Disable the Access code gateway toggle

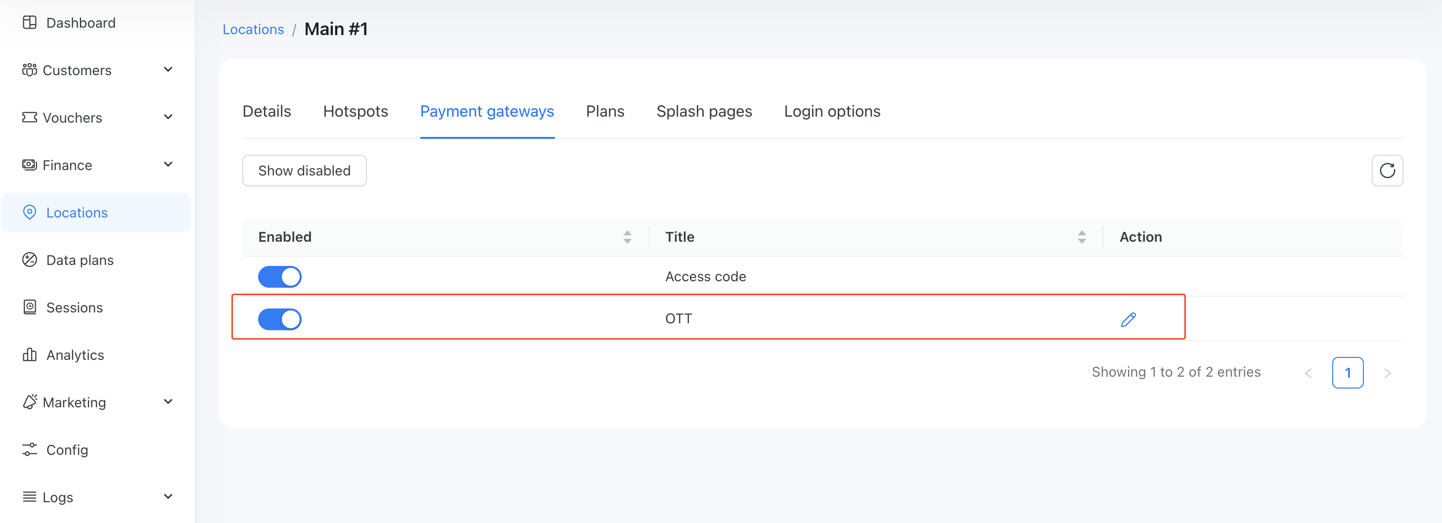[280, 276]
